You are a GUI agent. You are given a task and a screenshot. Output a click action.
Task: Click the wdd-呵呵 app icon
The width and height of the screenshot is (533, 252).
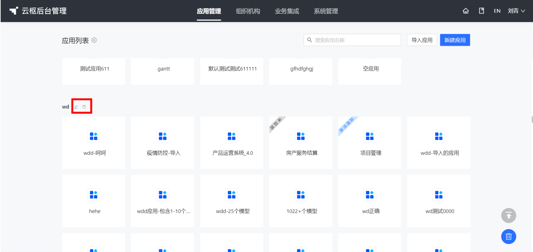point(94,136)
